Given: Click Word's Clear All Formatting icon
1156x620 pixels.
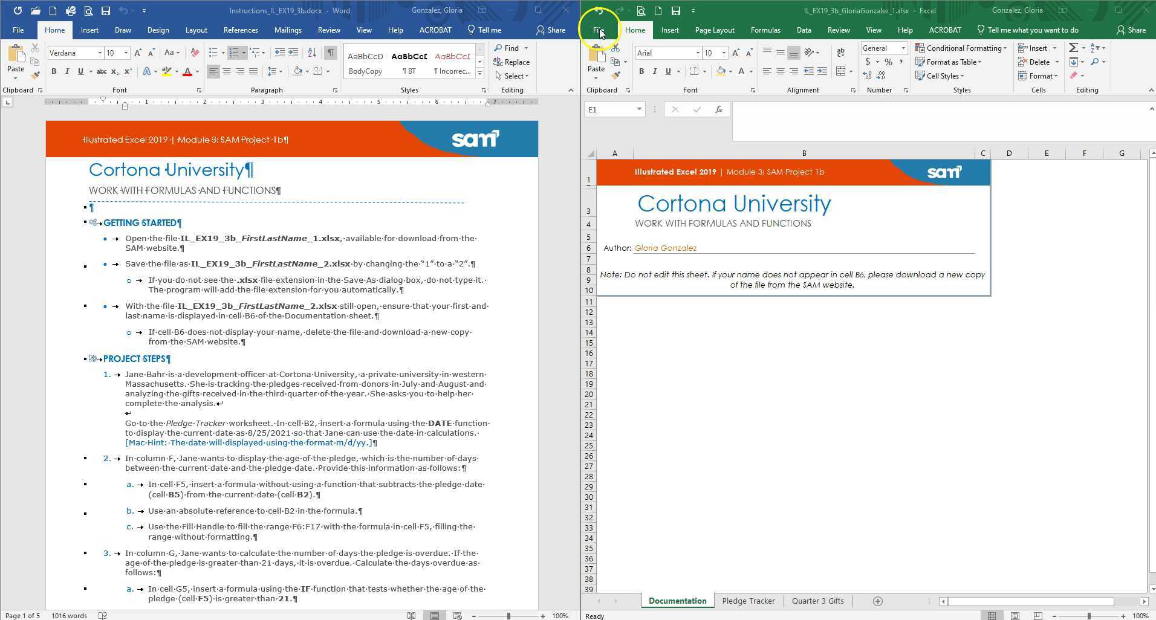Looking at the screenshot, I should click(x=195, y=53).
